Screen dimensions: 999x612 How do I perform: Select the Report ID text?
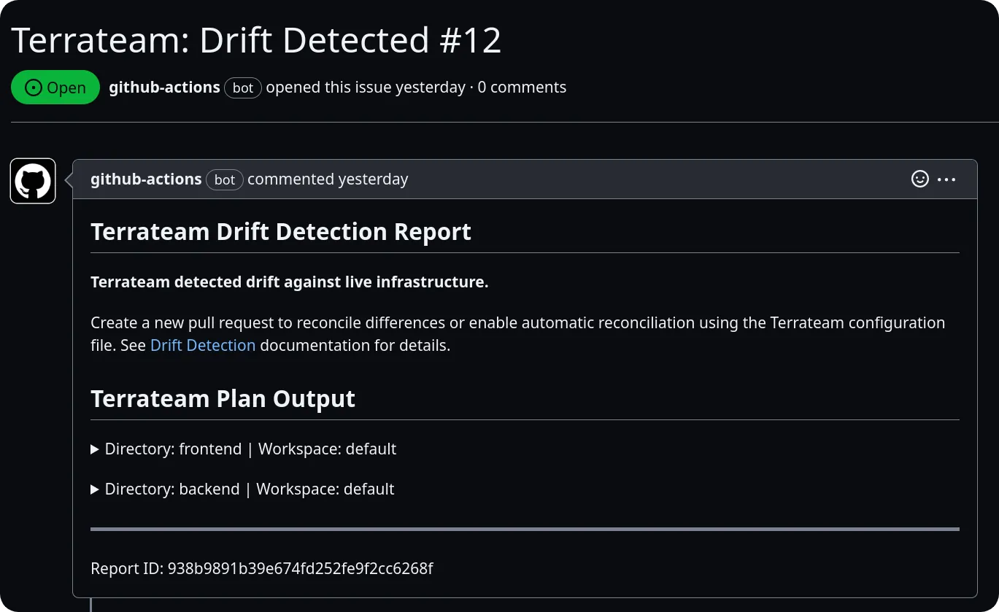(x=261, y=568)
